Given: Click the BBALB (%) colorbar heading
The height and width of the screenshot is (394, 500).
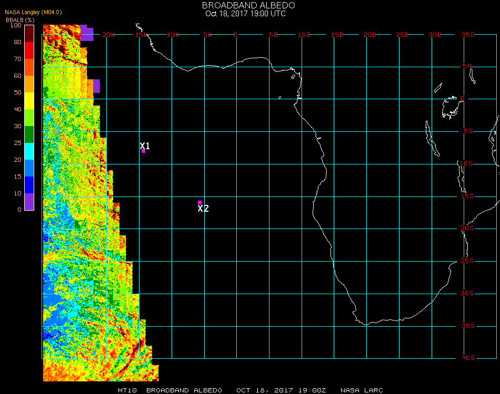Looking at the screenshot, I should pos(20,19).
